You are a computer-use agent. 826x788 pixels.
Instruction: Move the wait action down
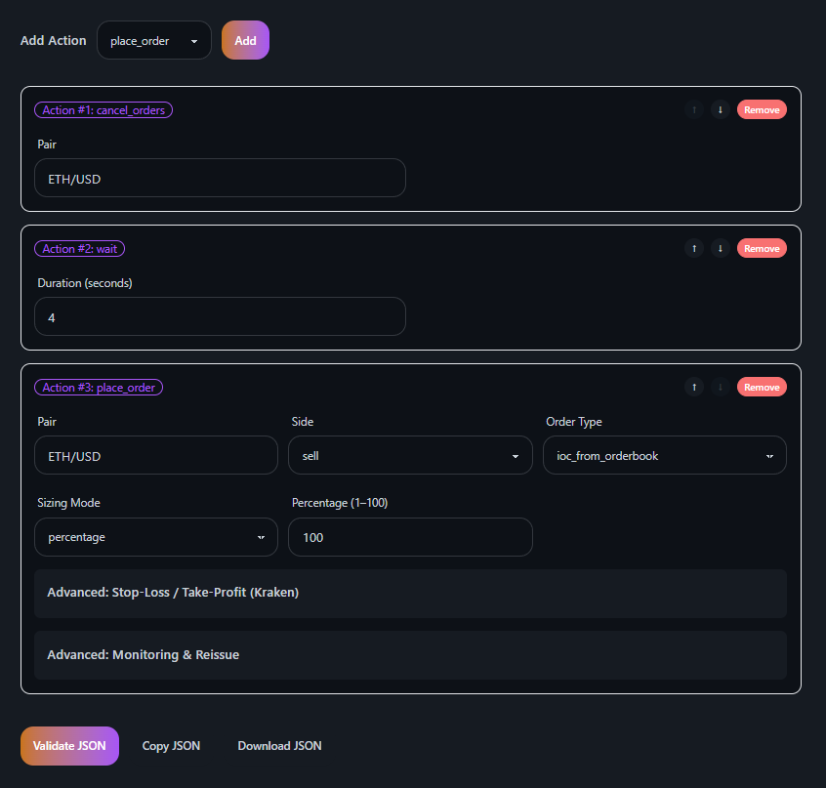coord(721,248)
